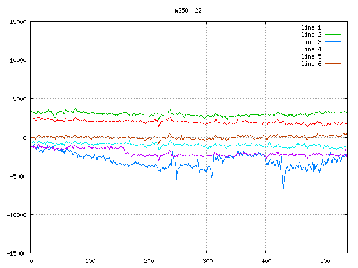Click the 300 tick label on the x-axis

206,260
